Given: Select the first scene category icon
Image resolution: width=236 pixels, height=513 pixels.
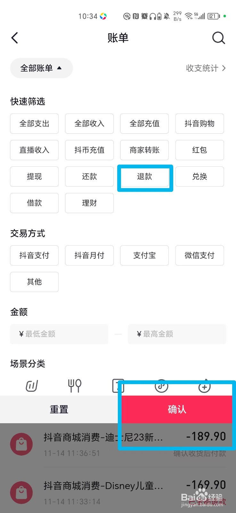Looking at the screenshot, I should pyautogui.click(x=32, y=386).
